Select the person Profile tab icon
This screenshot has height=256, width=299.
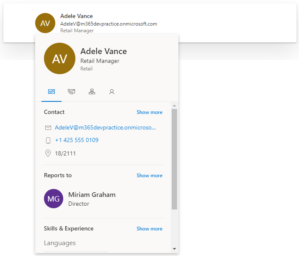(x=112, y=92)
